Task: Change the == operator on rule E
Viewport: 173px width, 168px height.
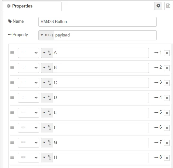Action: [x=29, y=113]
